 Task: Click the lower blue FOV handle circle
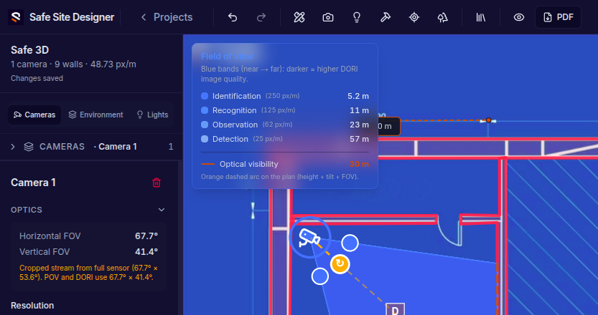point(320,276)
